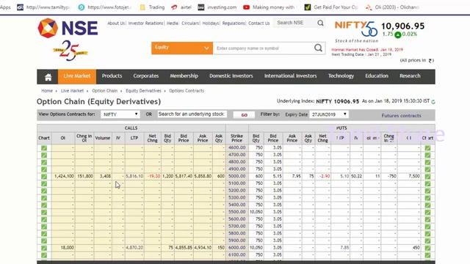The image size is (470, 264).
Task: Open the YouTube Making money bookmark
Action: click(x=270, y=7)
